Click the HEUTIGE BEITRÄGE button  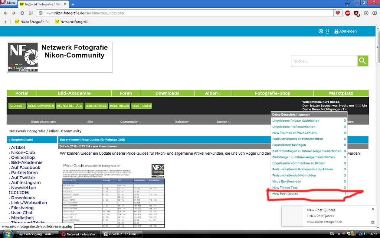[x=70, y=106]
